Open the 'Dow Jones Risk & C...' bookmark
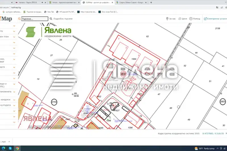This screenshot has width=227, height=151. [108, 12]
